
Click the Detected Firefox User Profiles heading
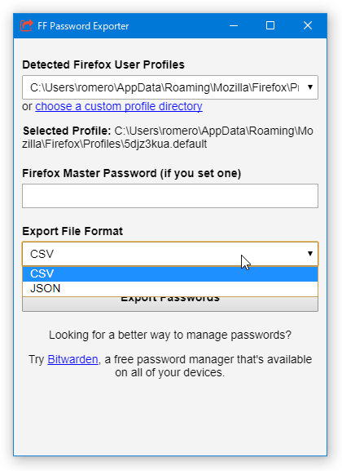pyautogui.click(x=103, y=64)
